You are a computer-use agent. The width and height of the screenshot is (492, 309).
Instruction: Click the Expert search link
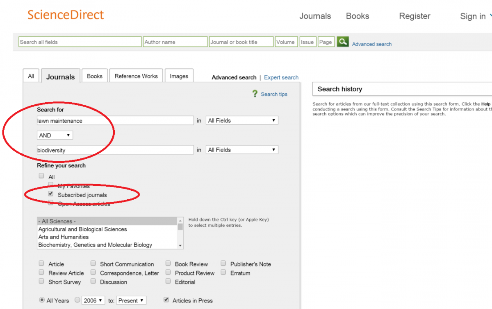point(281,77)
